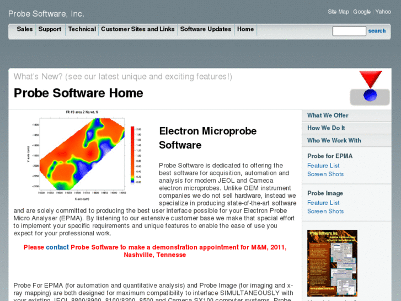Select the Technical menu item
401x301 pixels.
(82, 29)
